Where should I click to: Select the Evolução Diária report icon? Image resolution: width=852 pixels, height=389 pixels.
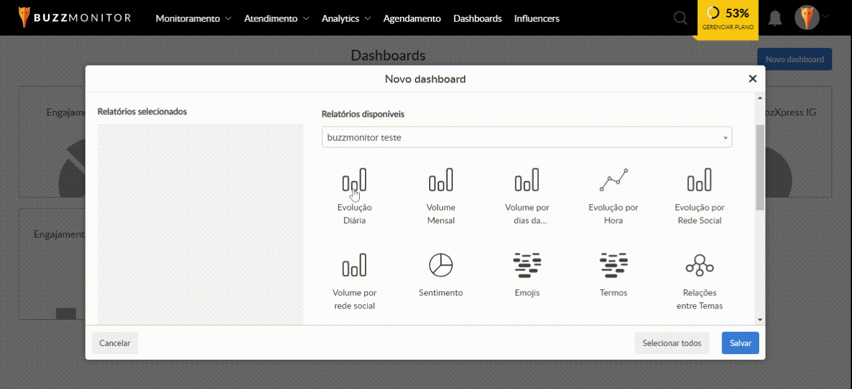coord(354,181)
